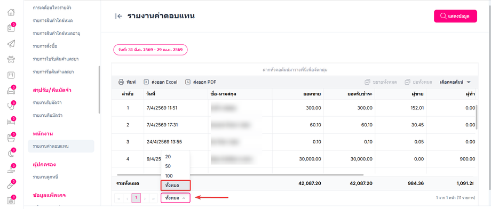Viewport: 491px width, 209px height.
Task: Open the medical kit icon at sidebar bottom
Action: pos(11,200)
